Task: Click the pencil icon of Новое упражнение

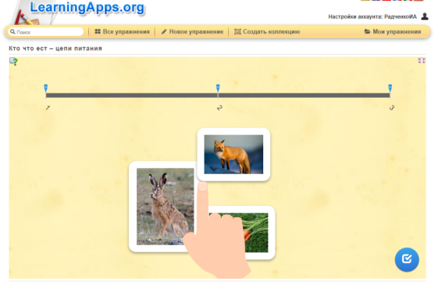Action: click(x=164, y=32)
